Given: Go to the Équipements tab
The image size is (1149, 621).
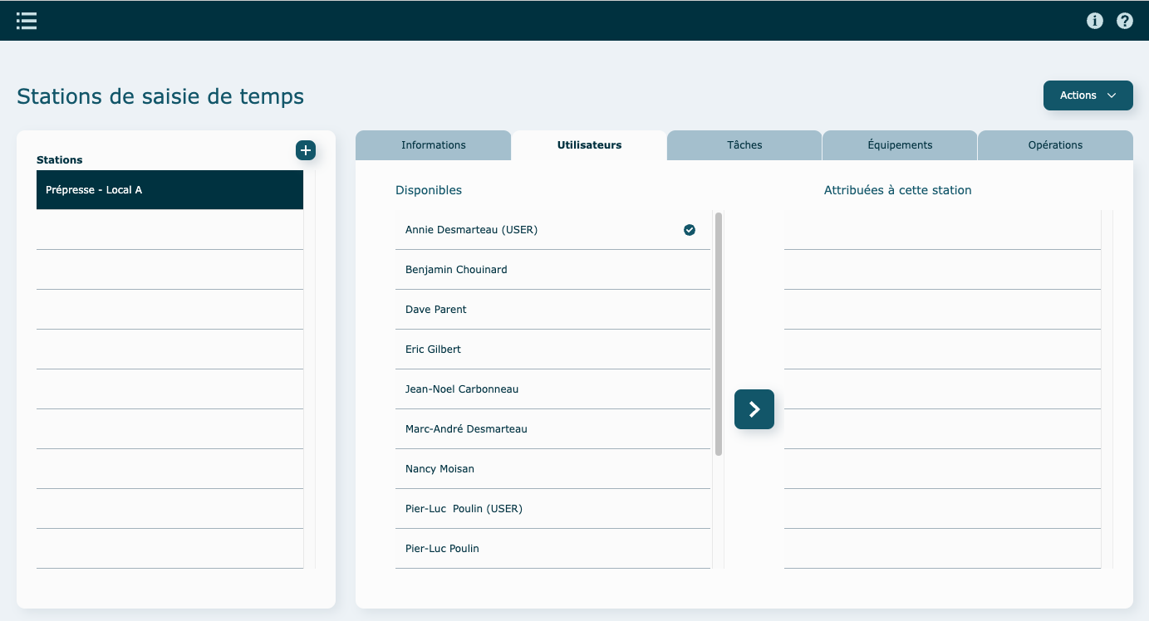Looking at the screenshot, I should [x=900, y=145].
